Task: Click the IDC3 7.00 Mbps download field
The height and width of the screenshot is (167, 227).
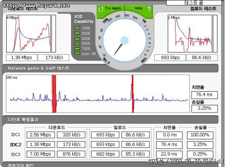Action: point(40,154)
